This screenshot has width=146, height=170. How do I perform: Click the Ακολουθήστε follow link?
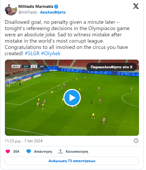click(53, 12)
